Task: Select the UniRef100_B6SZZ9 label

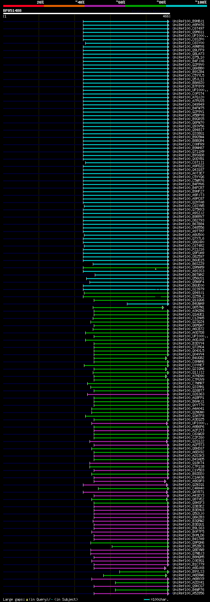Action: click(188, 264)
